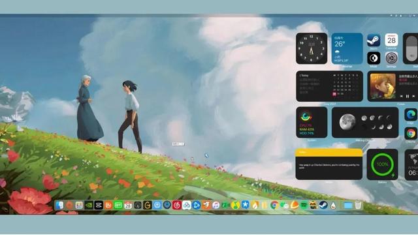418x235 pixels.
Task: Open the orange bird app in the dock
Action: point(206,205)
